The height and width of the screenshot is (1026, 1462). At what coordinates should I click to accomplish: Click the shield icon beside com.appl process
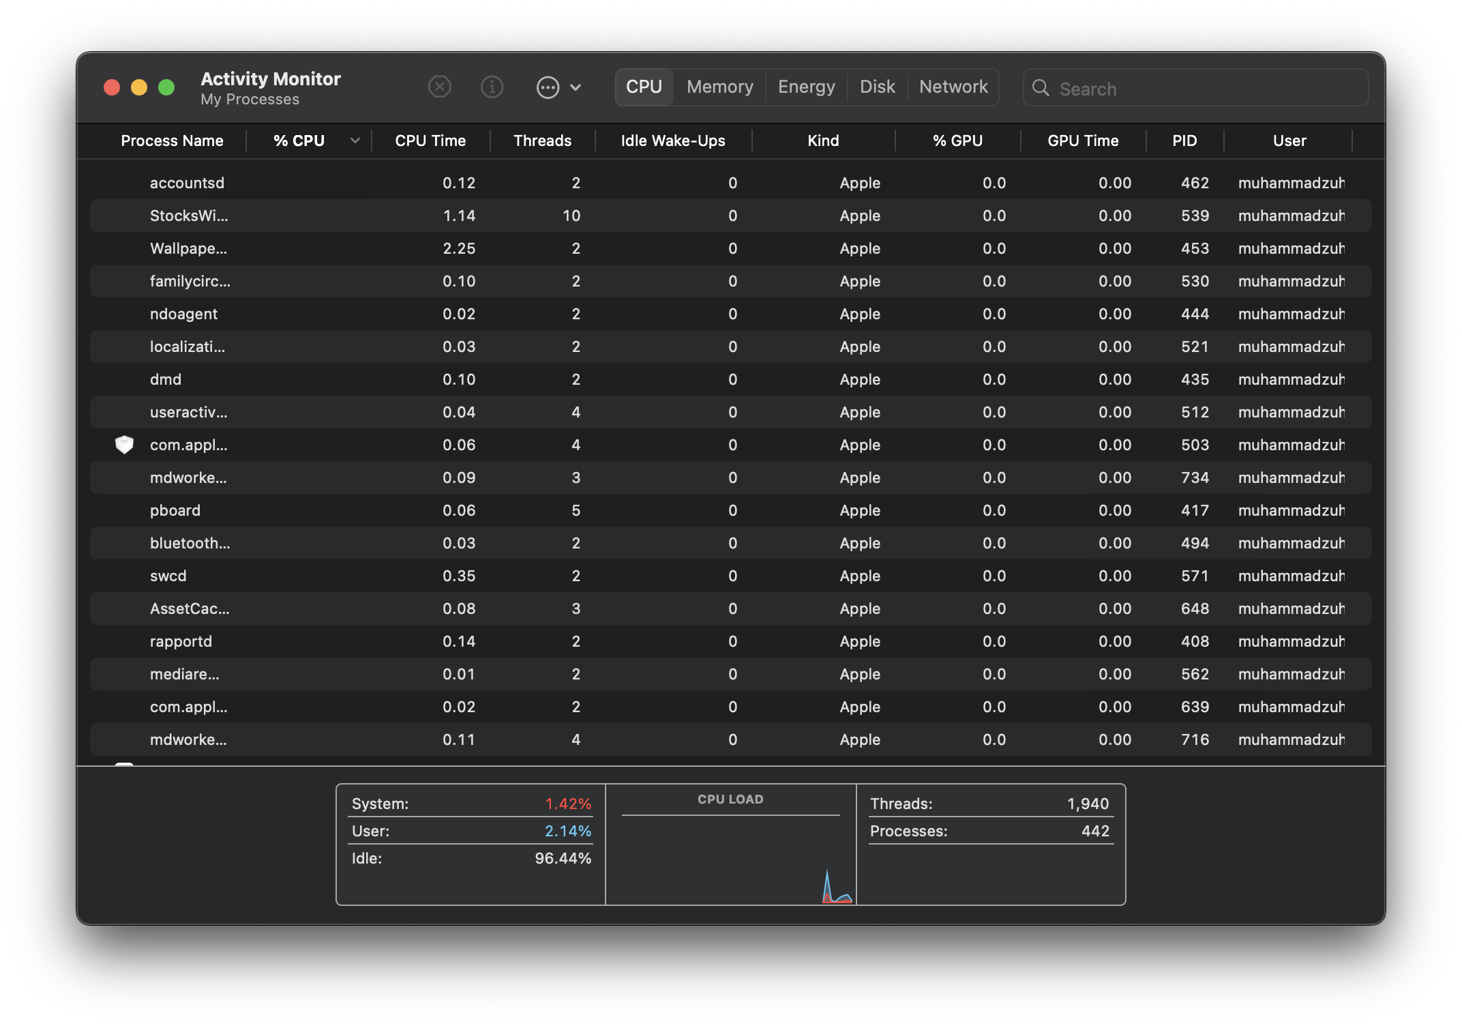tap(124, 445)
